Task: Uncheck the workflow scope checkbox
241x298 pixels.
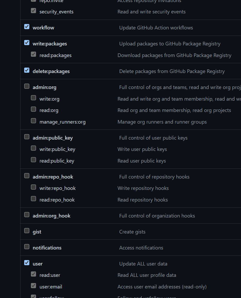Action: click(x=27, y=27)
